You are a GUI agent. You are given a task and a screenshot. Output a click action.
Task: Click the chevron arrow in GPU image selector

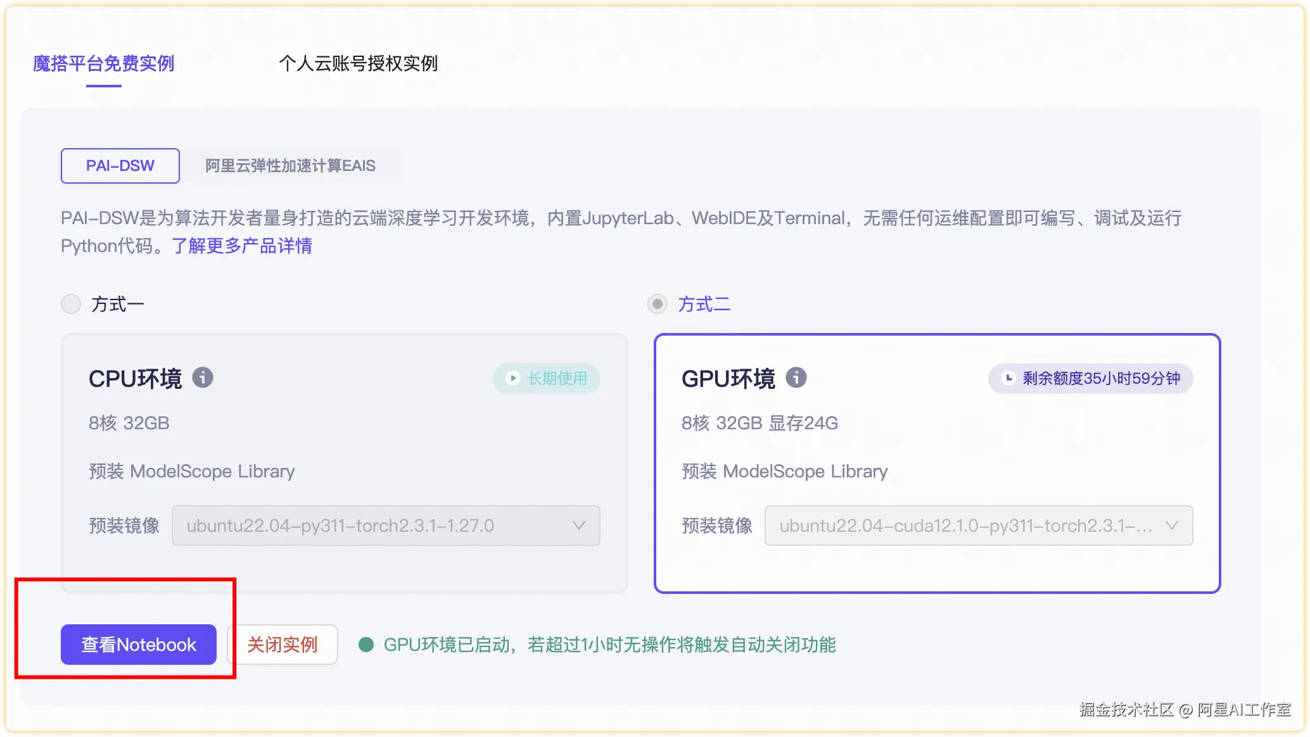pyautogui.click(x=1171, y=526)
